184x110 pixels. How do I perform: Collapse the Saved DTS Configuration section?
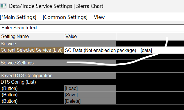click(x=58, y=76)
